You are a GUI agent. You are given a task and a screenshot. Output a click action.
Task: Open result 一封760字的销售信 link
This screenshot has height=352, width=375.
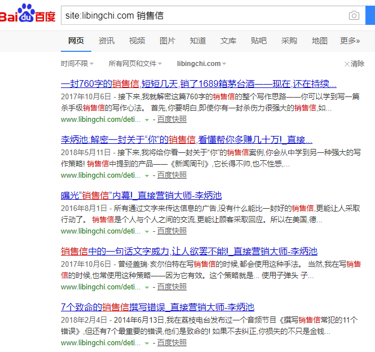coord(198,83)
